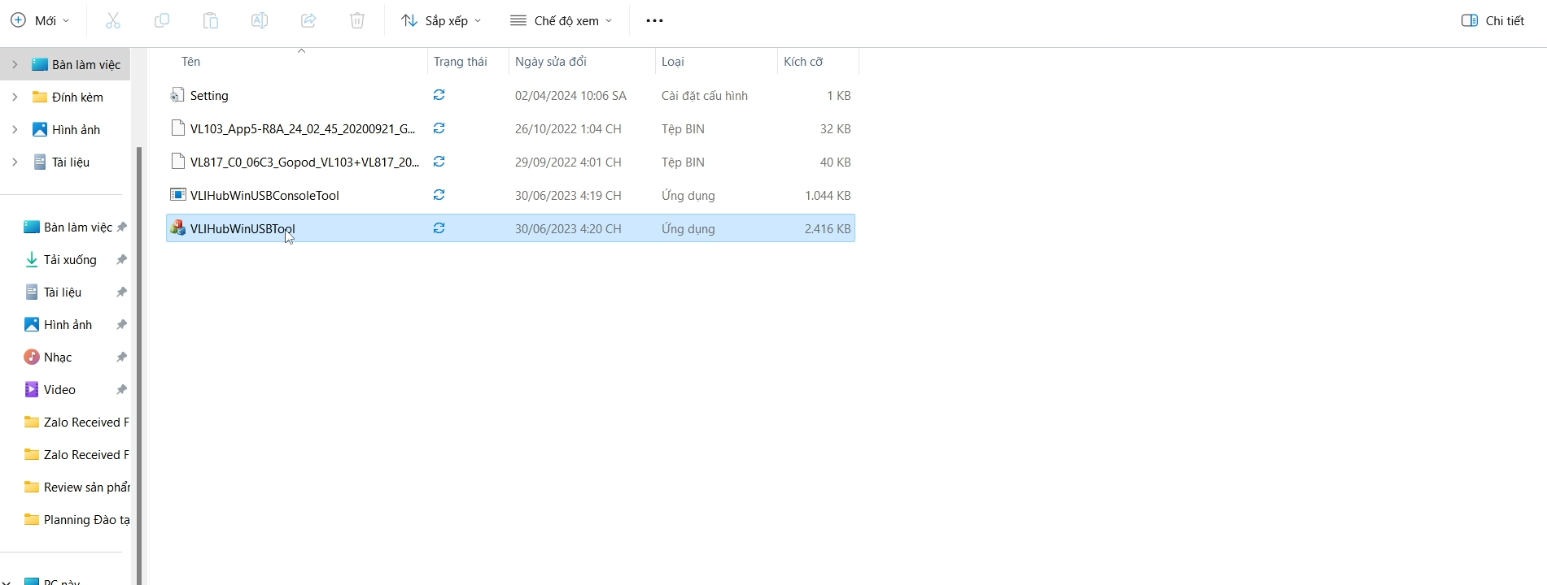
Task: Open the Sắp xếp sort dropdown
Action: pos(441,20)
